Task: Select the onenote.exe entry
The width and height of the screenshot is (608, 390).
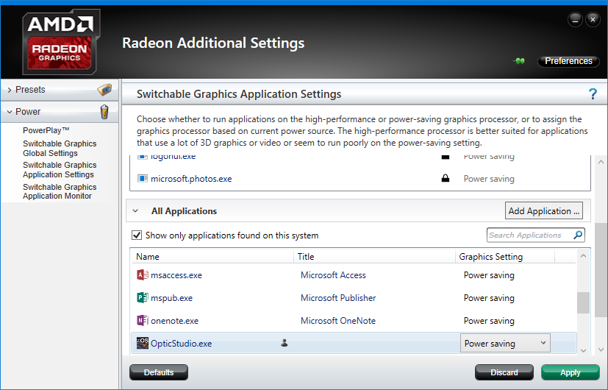Action: pyautogui.click(x=174, y=321)
